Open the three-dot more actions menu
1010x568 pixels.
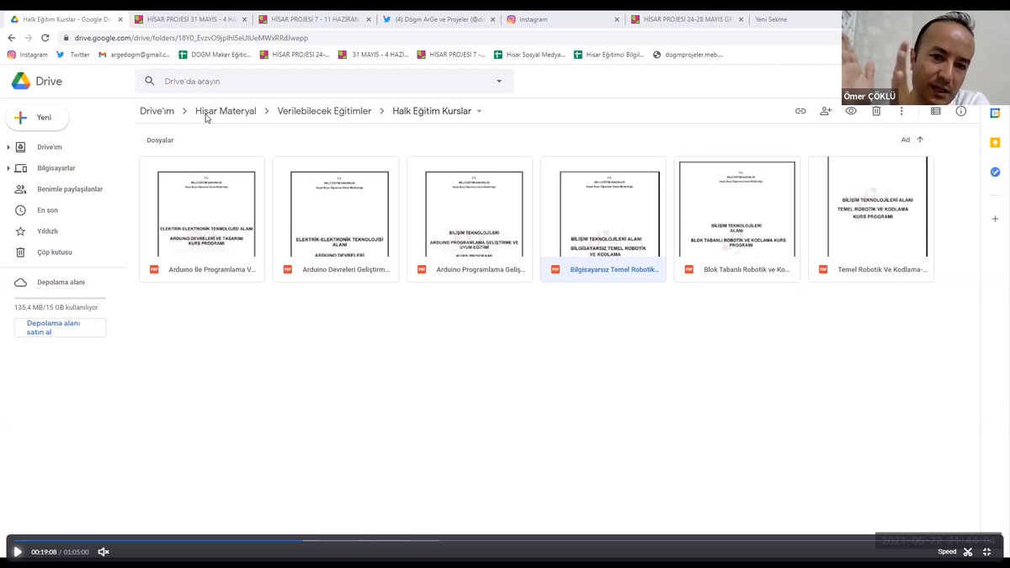coord(901,111)
